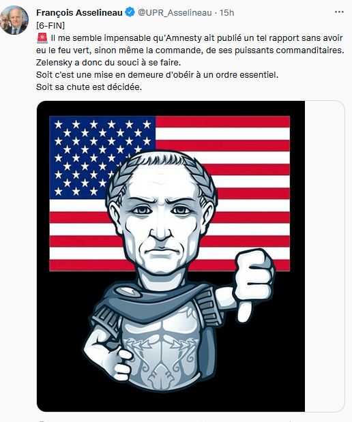Image resolution: width=352 pixels, height=422 pixels.
Task: Select the line 'Soit sa chute est décidée.'
Action: click(x=89, y=87)
